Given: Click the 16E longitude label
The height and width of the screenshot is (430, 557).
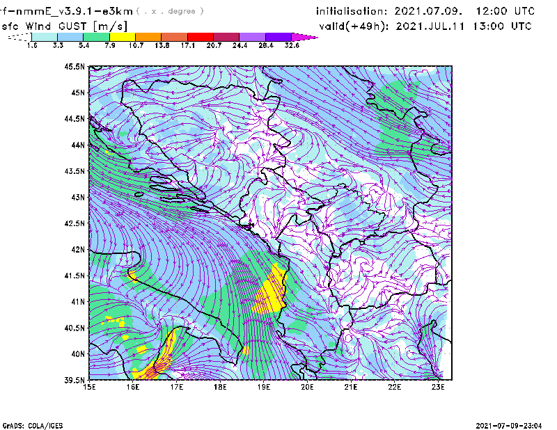Looking at the screenshot, I should pyautogui.click(x=133, y=387).
